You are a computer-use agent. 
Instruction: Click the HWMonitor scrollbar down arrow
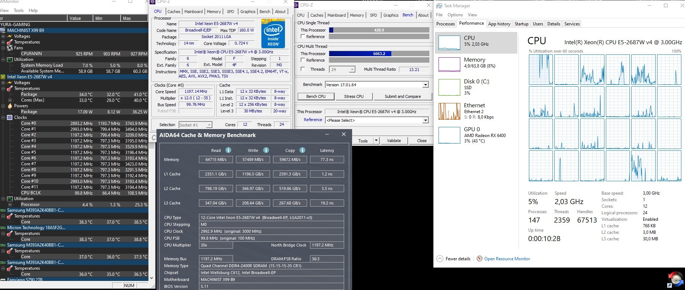(x=152, y=278)
